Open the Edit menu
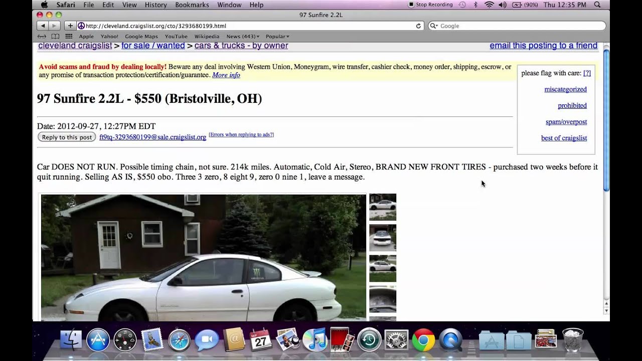Viewport: 642px width, 361px height. [x=108, y=5]
